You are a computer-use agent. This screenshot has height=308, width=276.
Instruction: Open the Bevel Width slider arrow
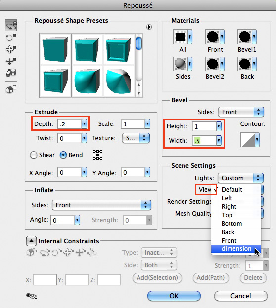tap(219, 141)
